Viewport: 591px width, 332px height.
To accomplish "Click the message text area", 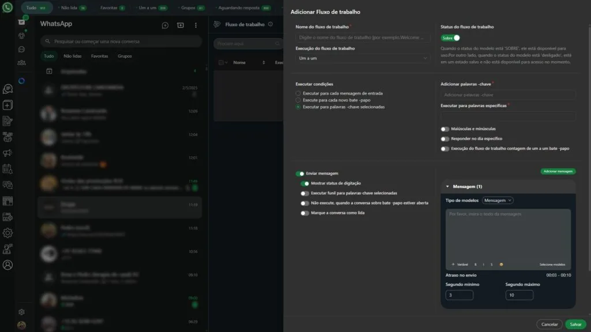I will coord(508,235).
